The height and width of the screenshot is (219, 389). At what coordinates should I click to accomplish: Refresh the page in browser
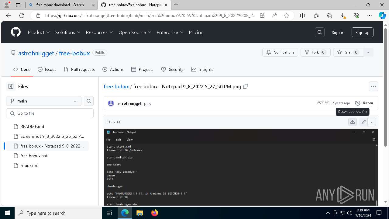point(22,16)
